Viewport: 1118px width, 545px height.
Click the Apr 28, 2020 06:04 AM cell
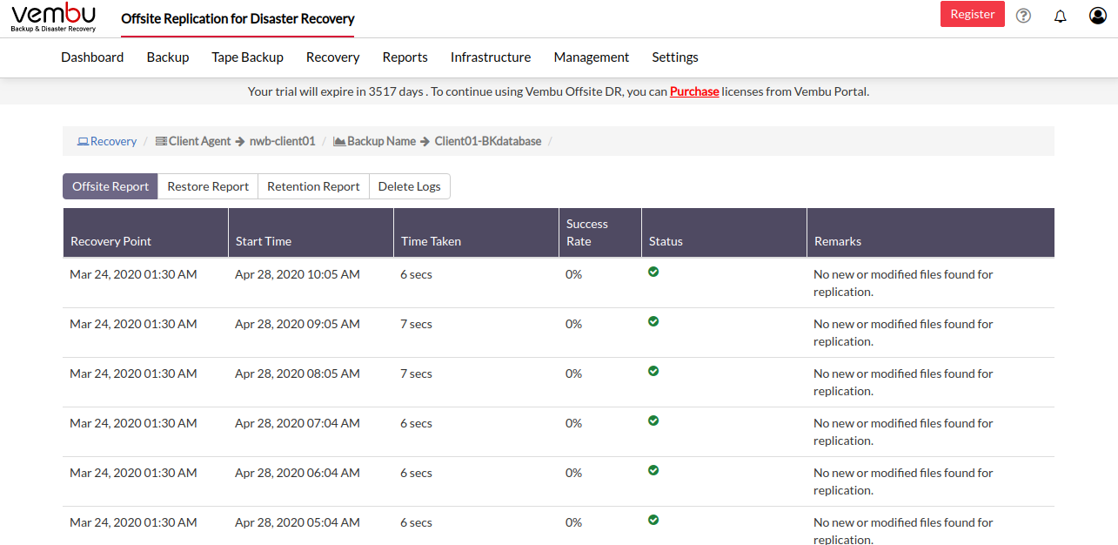[298, 473]
